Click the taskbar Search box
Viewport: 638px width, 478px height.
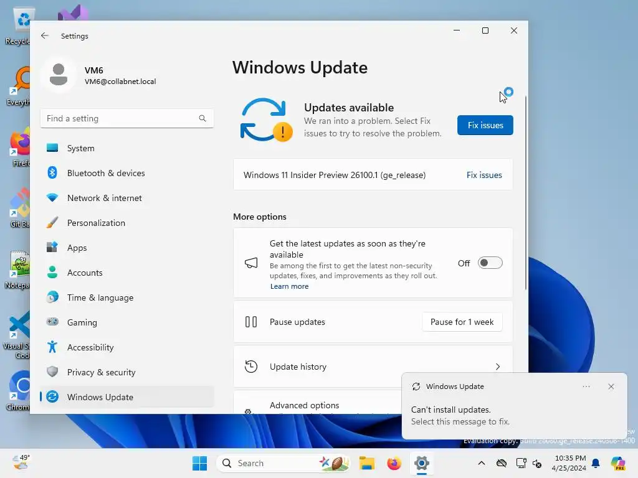pos(283,463)
